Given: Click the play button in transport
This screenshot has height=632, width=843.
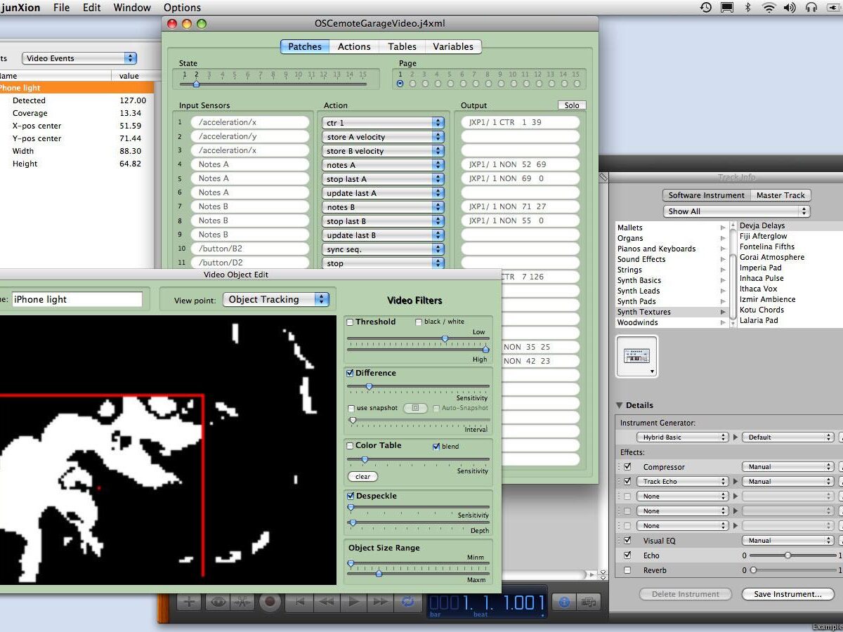Looking at the screenshot, I should coord(353,602).
